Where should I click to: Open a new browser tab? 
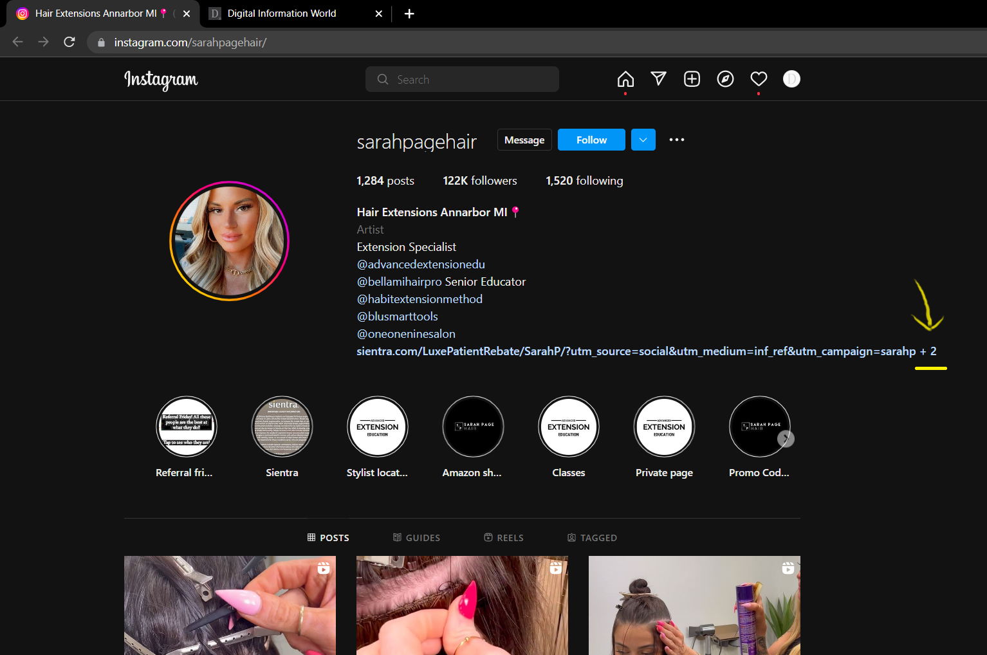tap(409, 14)
